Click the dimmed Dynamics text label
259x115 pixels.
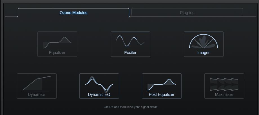37,95
